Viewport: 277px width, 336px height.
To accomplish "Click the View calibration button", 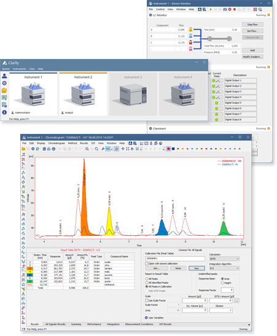I will coord(197,268).
